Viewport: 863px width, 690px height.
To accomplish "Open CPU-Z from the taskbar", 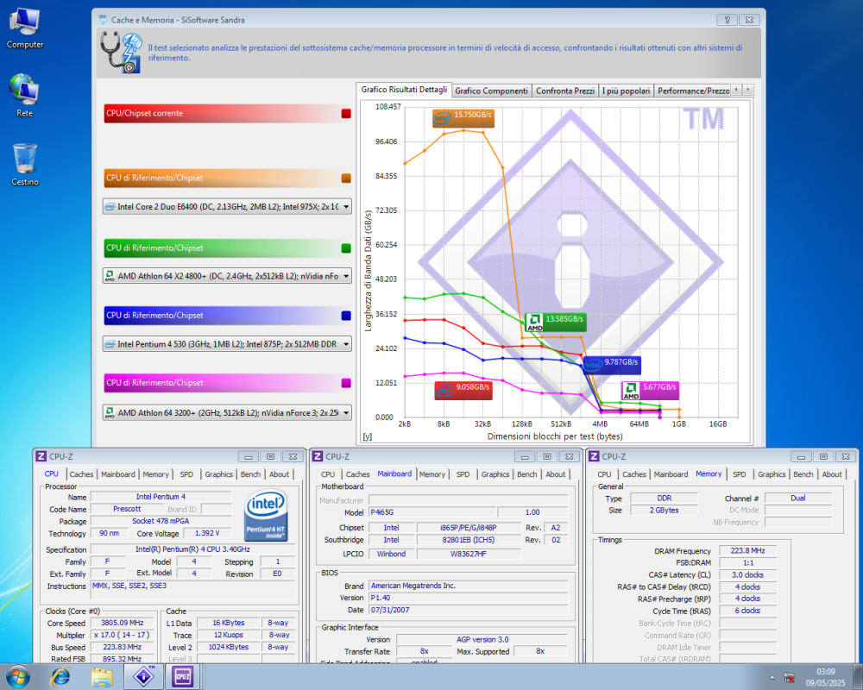I will coord(183,678).
